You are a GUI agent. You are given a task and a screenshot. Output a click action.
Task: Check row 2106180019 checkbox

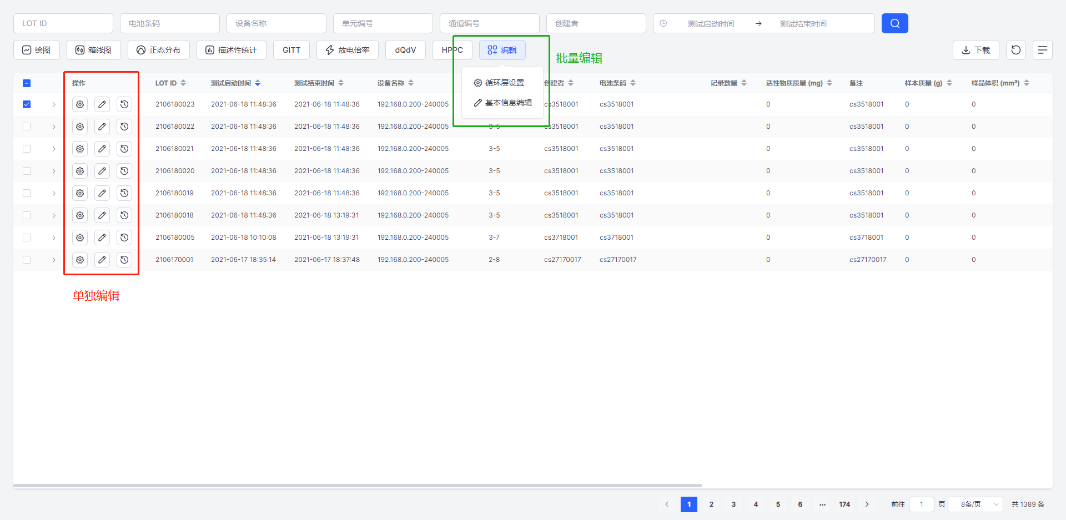pos(27,193)
